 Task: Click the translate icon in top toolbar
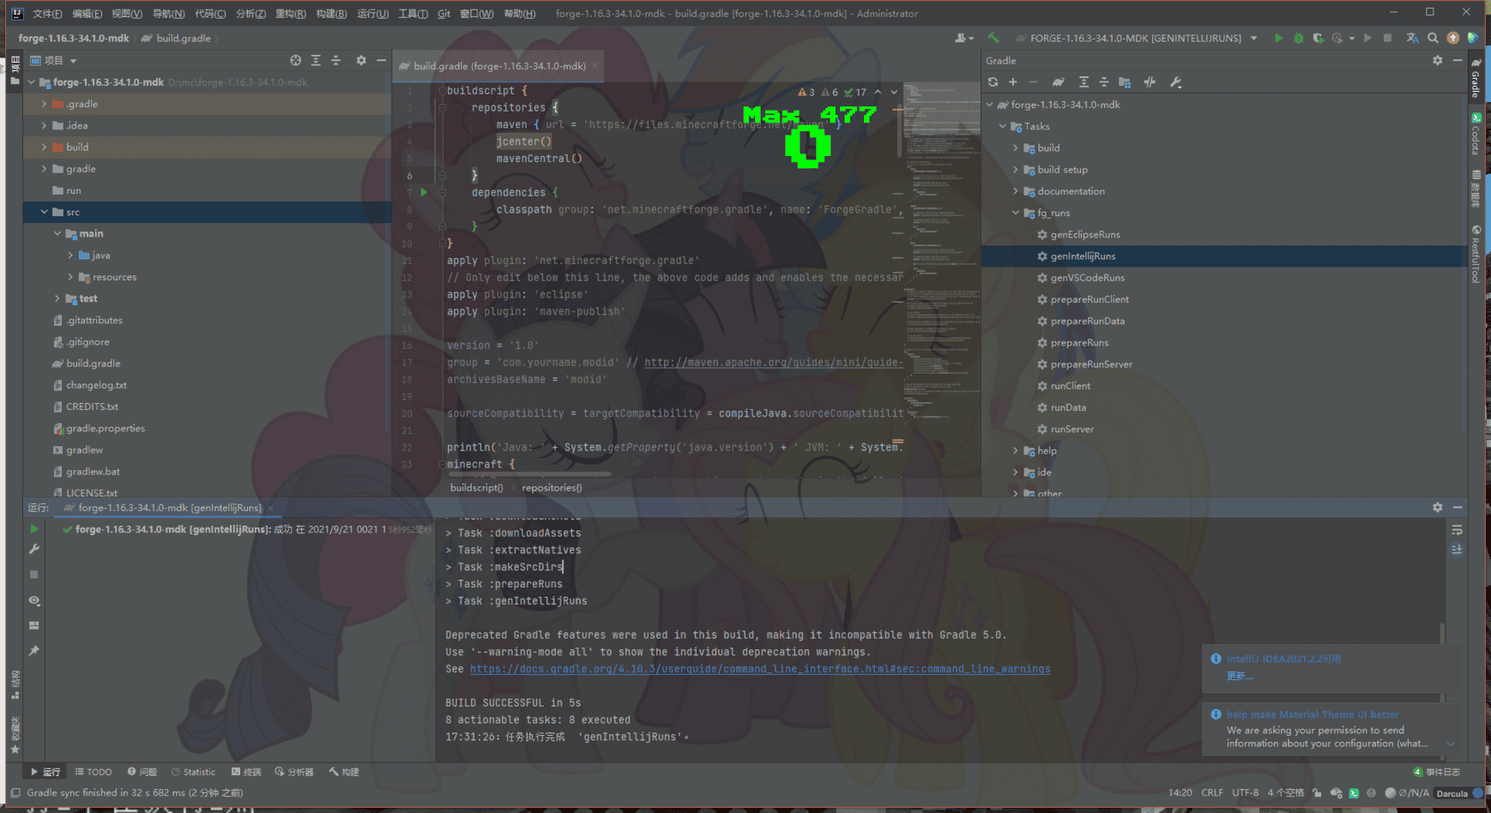[1412, 39]
